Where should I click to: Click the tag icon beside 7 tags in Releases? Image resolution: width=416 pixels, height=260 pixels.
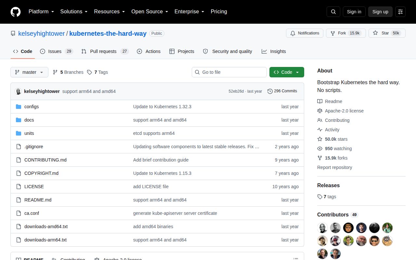(x=320, y=197)
